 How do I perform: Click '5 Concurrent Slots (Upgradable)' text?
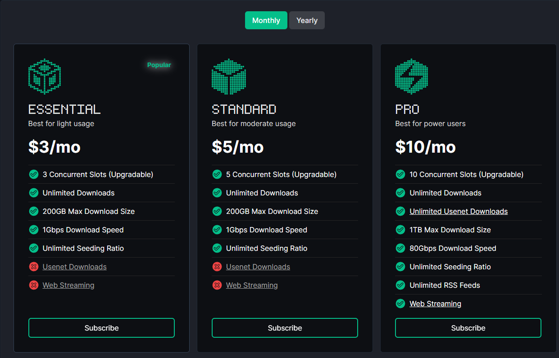click(281, 174)
